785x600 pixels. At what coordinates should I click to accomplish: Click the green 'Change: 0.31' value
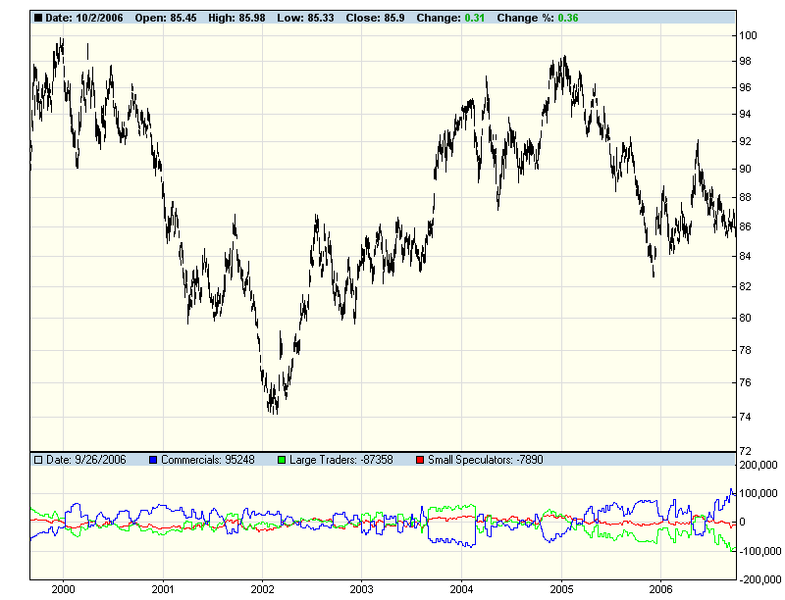(450, 18)
